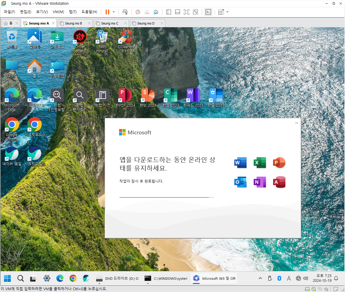Switch to the Seung mo B tab
The width and height of the screenshot is (345, 292).
73,23
